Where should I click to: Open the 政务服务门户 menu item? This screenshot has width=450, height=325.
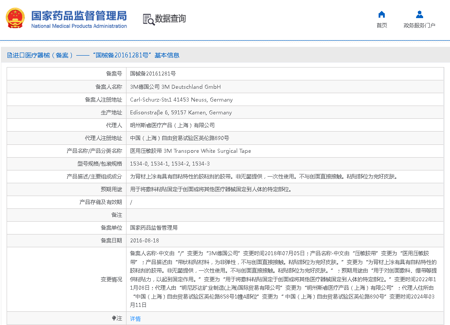pos(419,25)
